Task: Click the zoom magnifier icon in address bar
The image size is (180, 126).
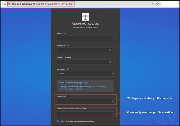Action: (152, 4)
